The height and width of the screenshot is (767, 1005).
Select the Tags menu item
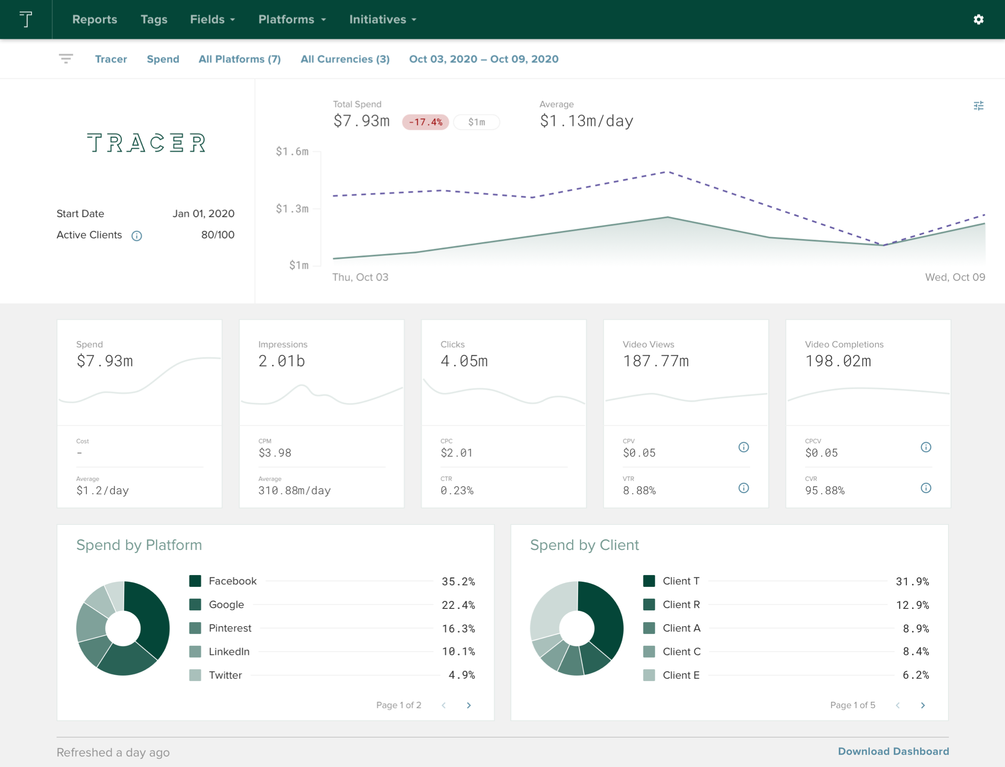(x=153, y=19)
